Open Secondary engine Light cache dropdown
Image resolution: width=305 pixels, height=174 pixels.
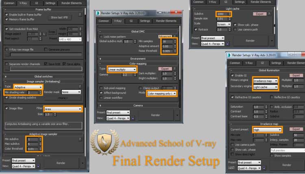(x=266, y=87)
